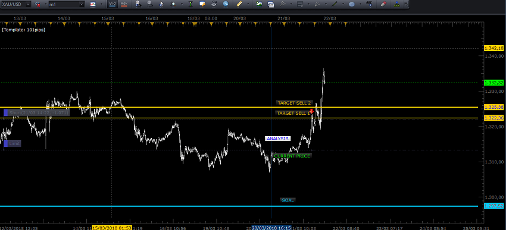
Task: Toggle the Bid price display
Action: coord(112,4)
